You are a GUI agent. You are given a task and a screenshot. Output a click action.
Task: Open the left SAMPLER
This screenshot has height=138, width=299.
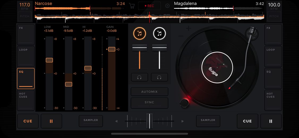(91, 121)
